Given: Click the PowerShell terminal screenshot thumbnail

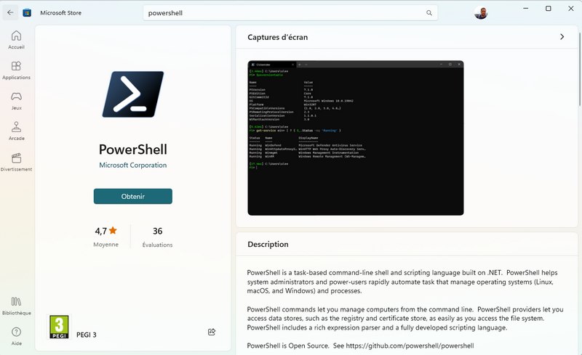Looking at the screenshot, I should pyautogui.click(x=356, y=138).
